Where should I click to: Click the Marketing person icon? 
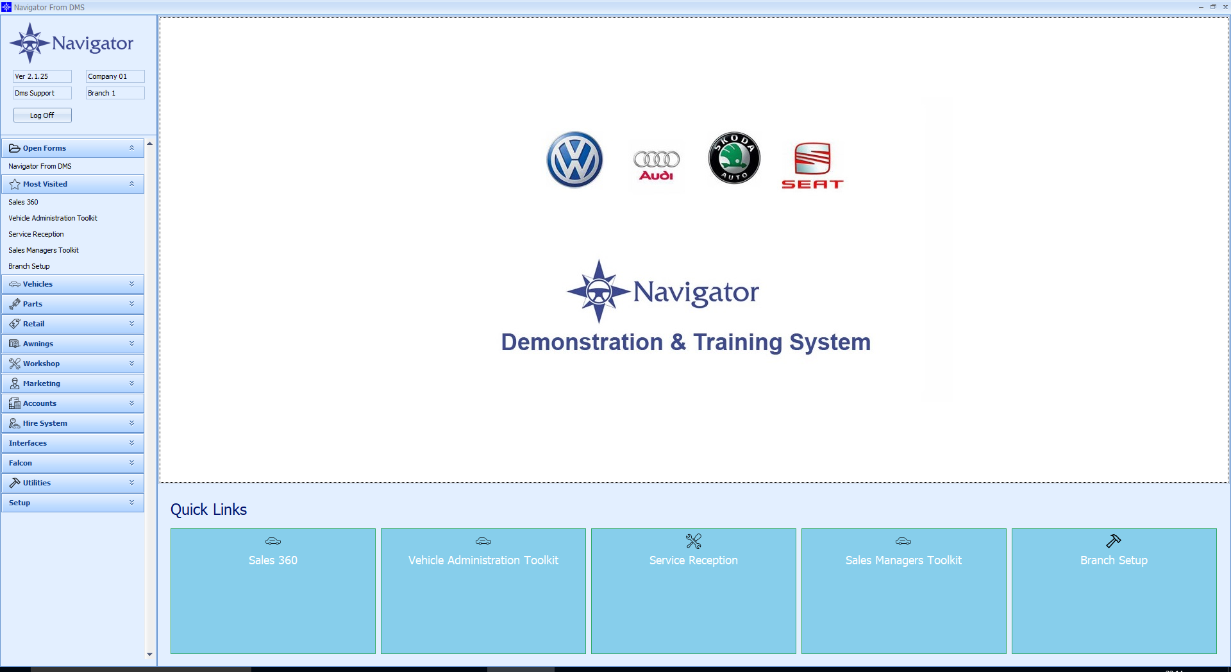point(14,383)
